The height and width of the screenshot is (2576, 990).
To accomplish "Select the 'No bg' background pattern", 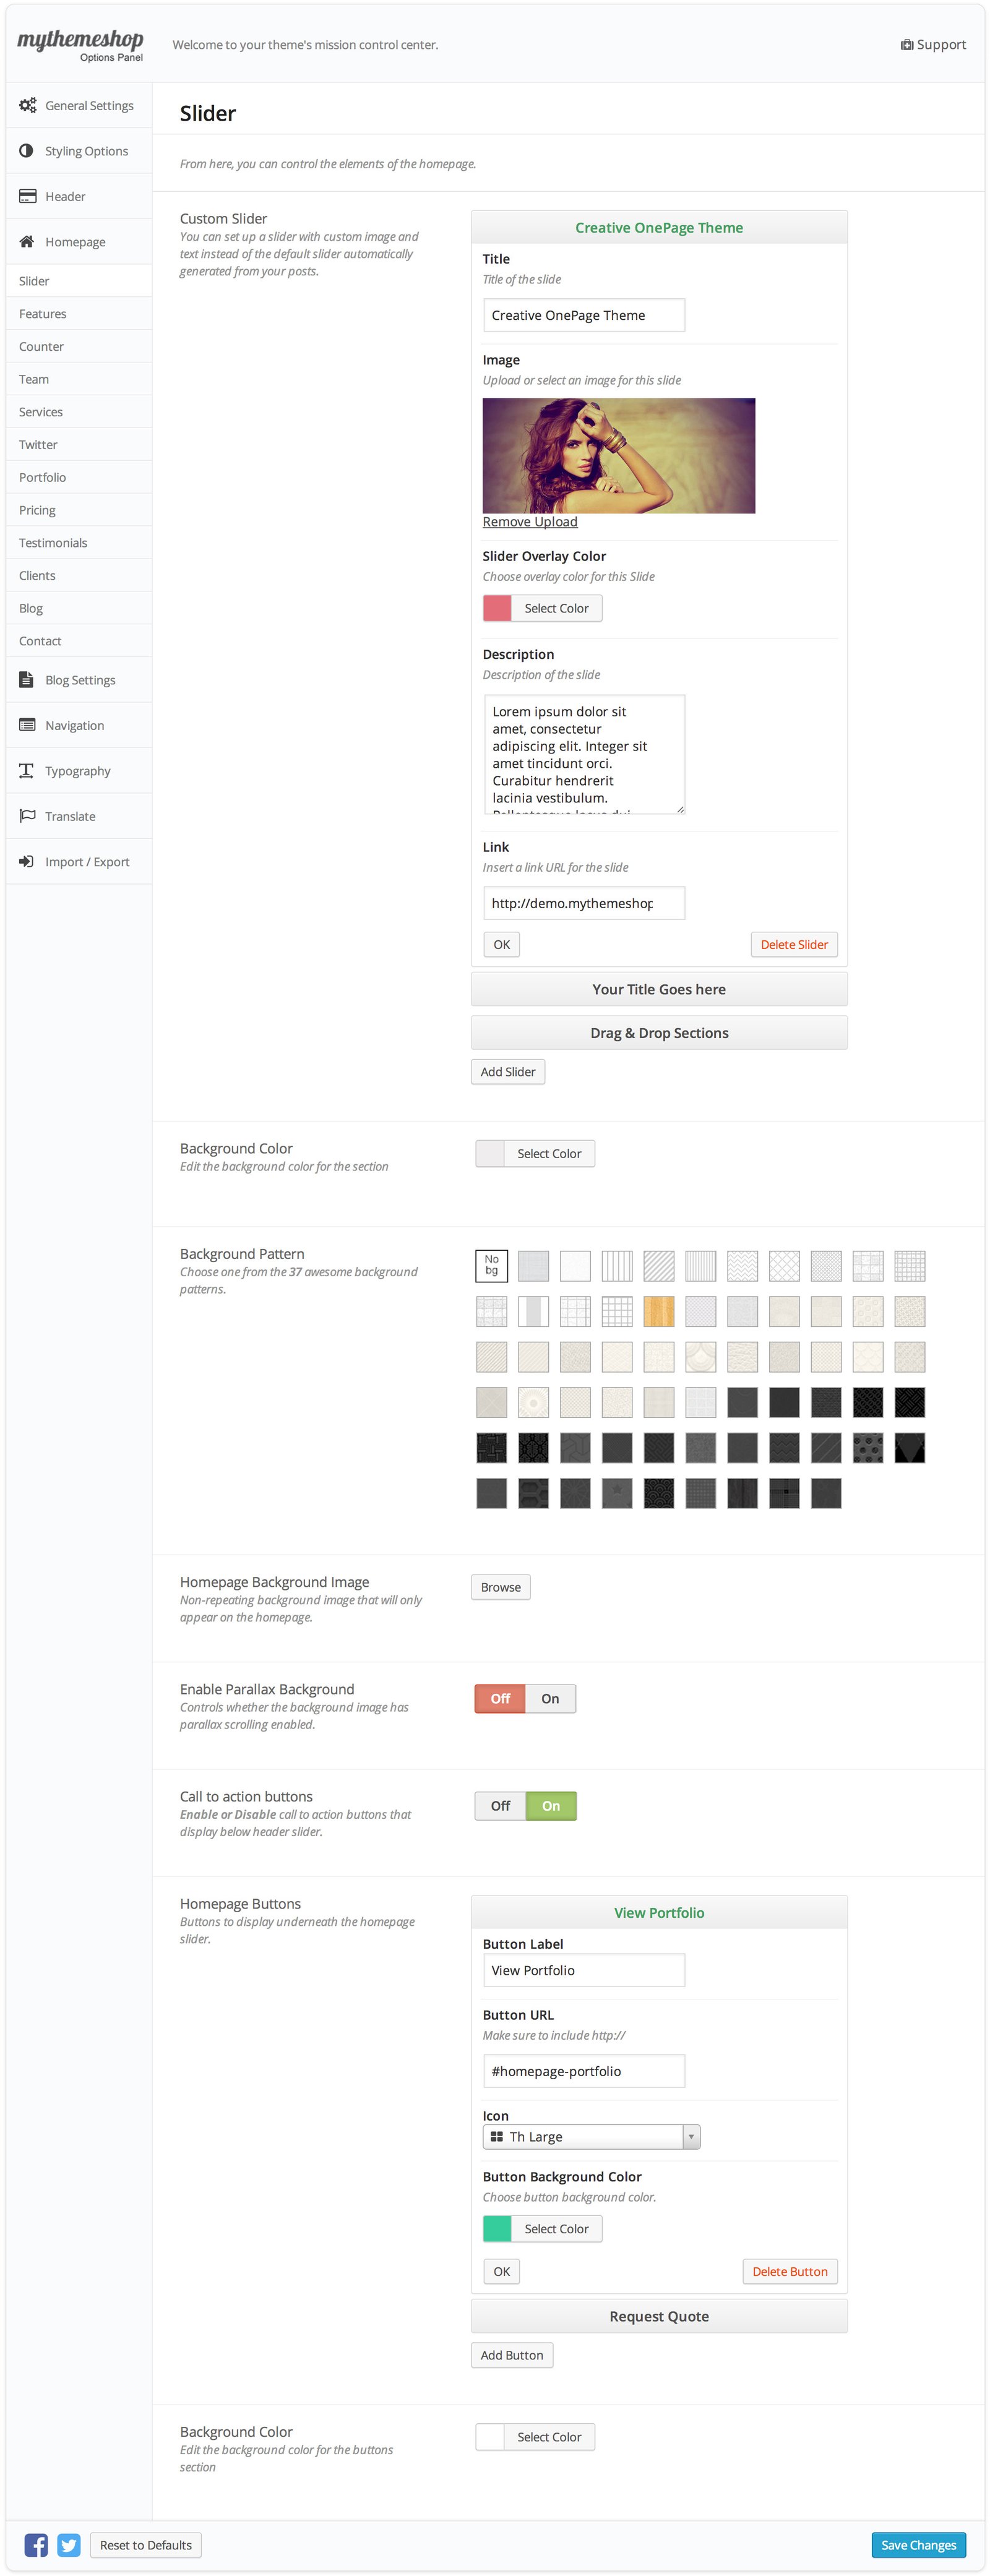I will [x=491, y=1266].
